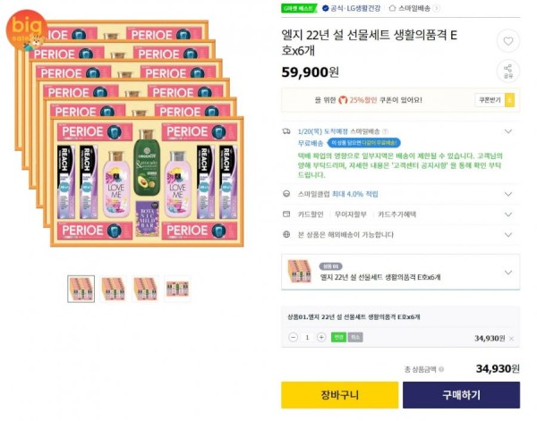
Task: Click the yellow 장바구니 cart button
Action: (340, 395)
